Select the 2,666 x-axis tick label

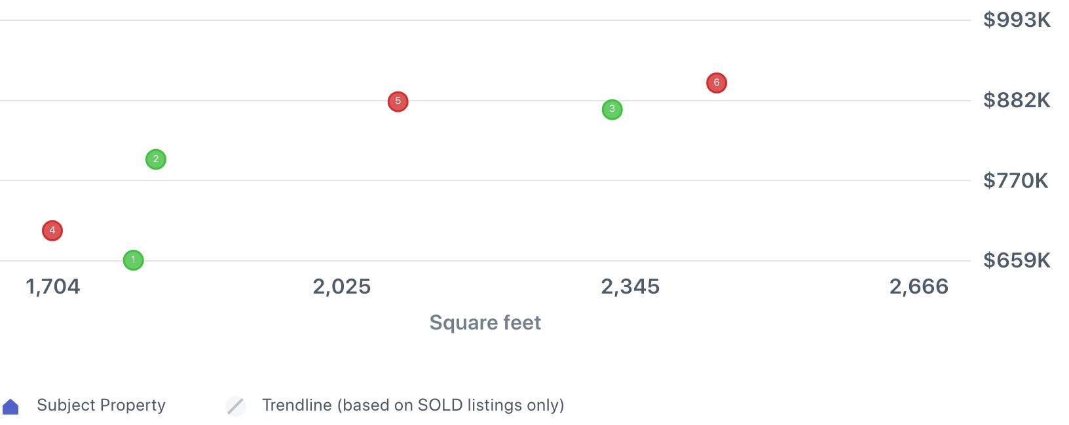pos(918,286)
